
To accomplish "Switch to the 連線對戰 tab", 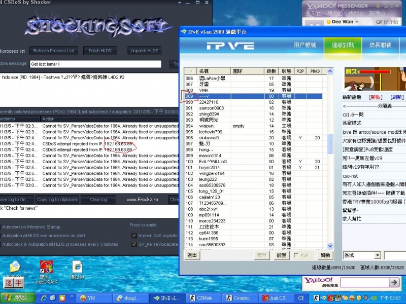I will (x=343, y=45).
